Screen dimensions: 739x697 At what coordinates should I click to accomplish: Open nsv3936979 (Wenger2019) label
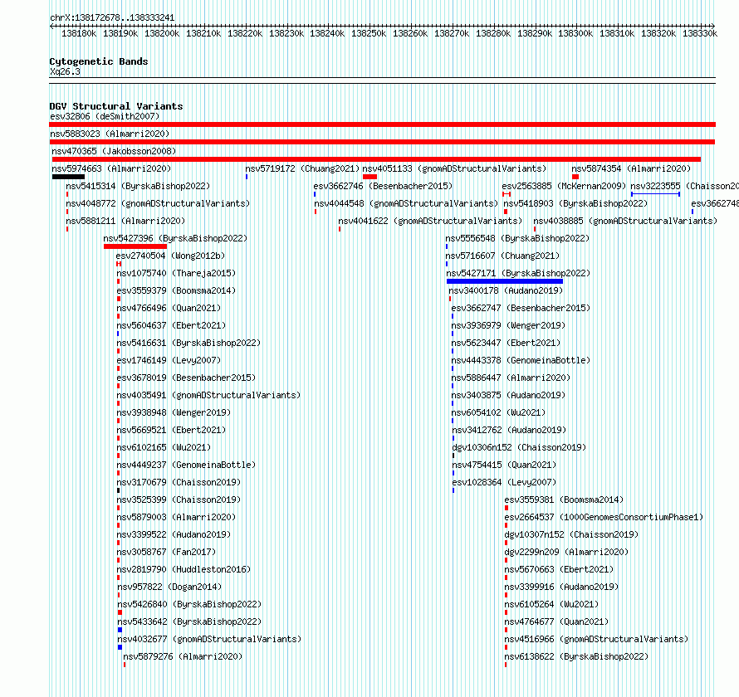(x=508, y=325)
